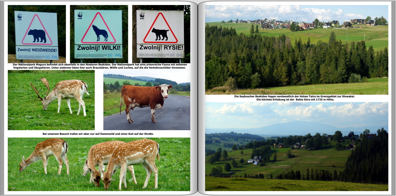This screenshot has width=396, height=196.
Task: Select the photo of the antlered fallow deer
Action: (x=51, y=100)
